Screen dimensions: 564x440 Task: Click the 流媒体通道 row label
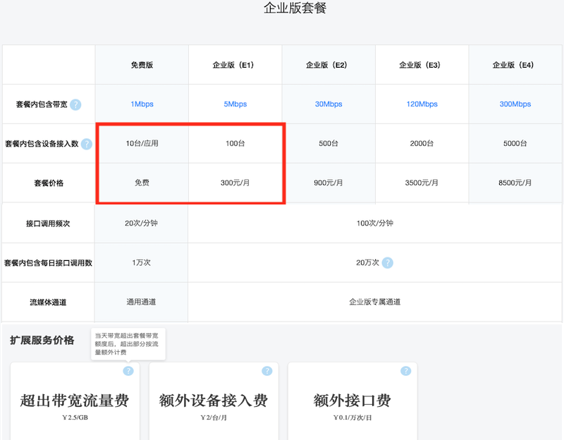tap(48, 302)
